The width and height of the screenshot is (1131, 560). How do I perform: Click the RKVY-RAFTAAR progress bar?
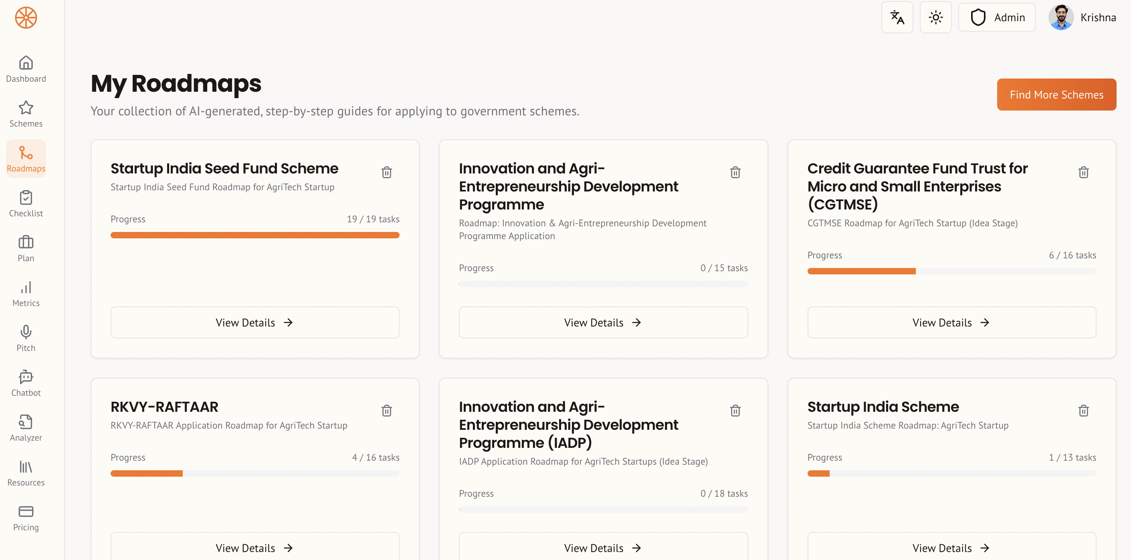point(254,473)
